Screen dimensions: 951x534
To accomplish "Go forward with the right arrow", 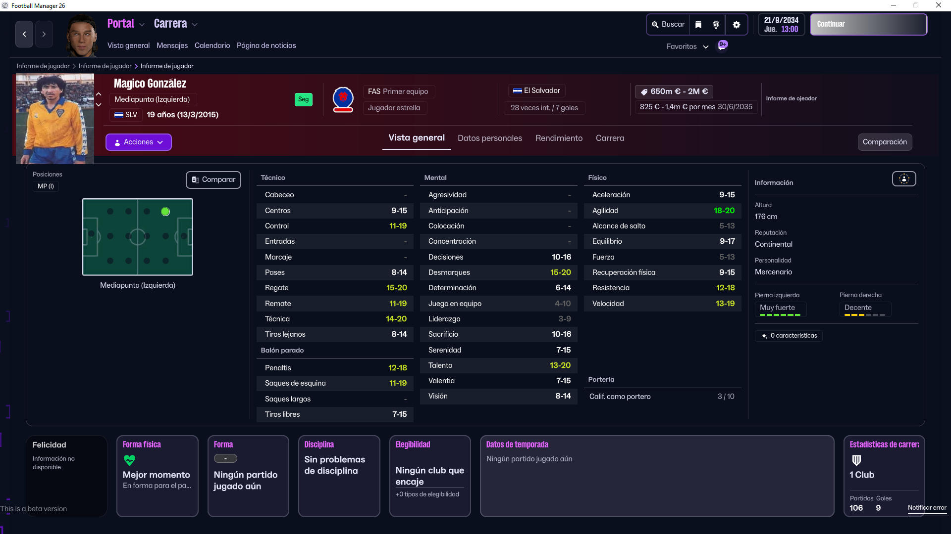I will (44, 34).
